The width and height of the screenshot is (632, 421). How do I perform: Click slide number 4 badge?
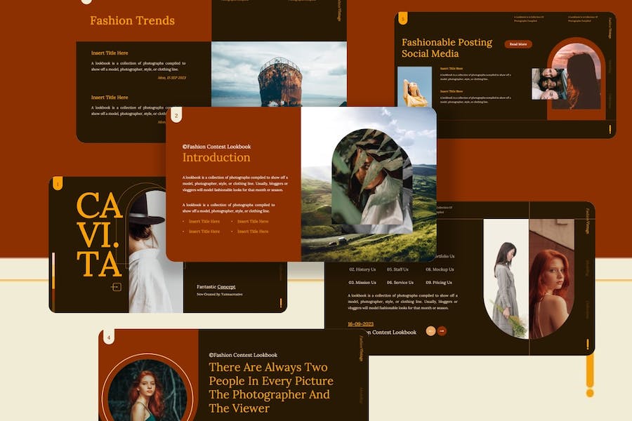tap(108, 338)
